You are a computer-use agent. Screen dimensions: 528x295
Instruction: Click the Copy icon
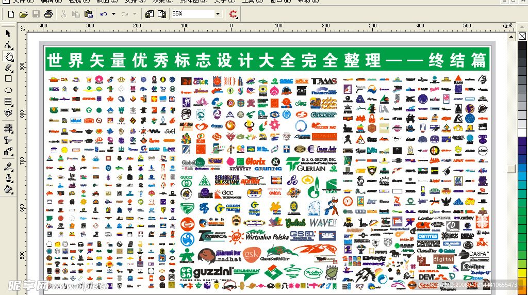click(x=76, y=14)
